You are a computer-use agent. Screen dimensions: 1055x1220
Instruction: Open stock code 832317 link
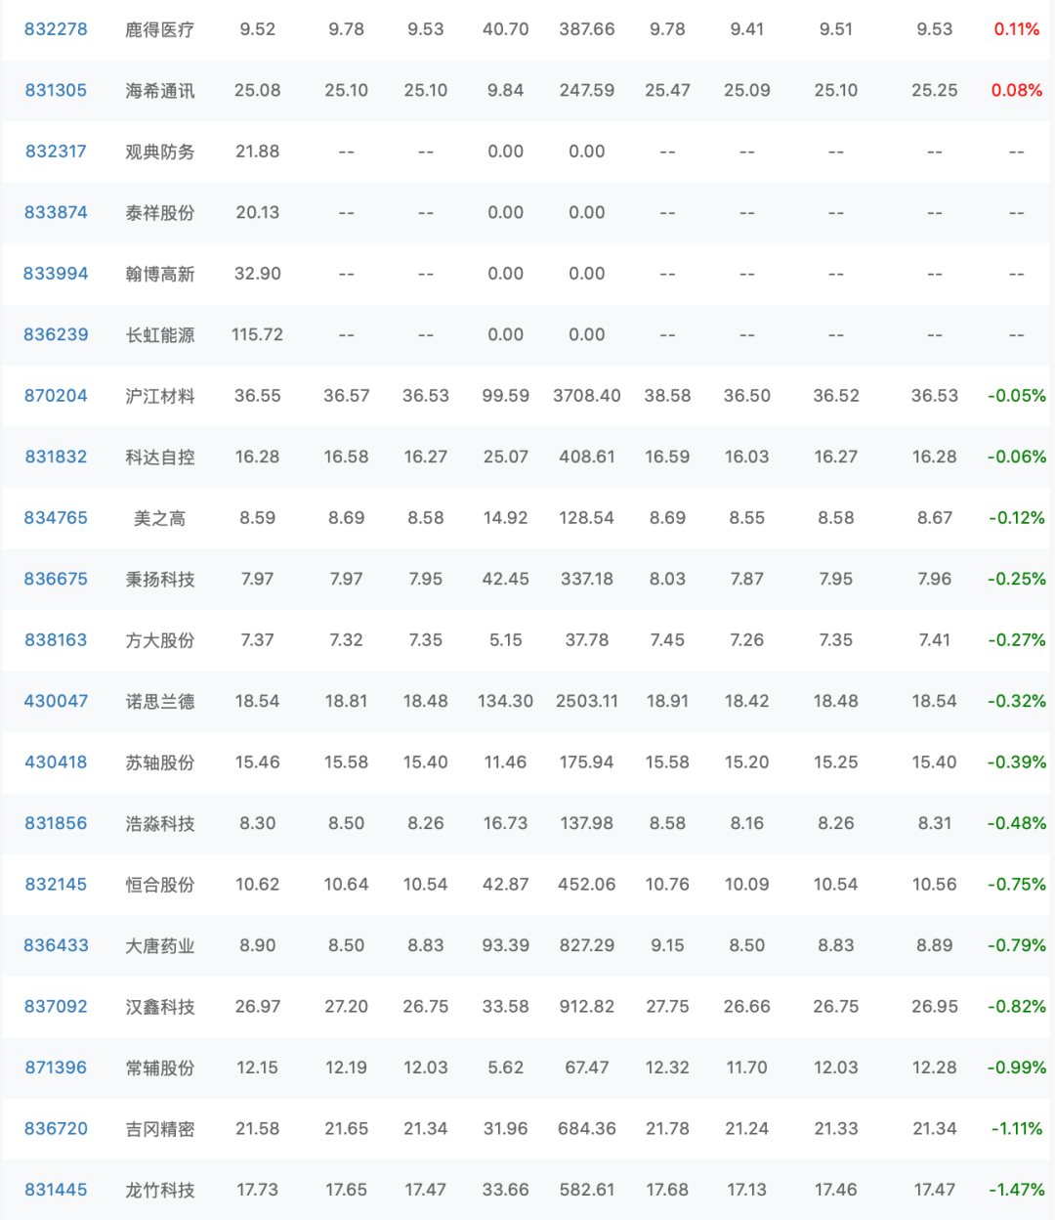coord(56,152)
